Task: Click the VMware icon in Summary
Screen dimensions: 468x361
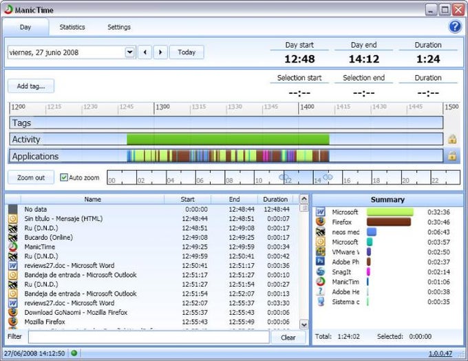Action: [320, 251]
